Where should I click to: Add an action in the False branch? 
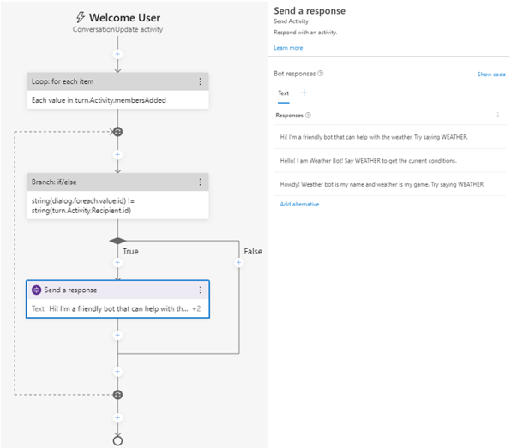pos(239,262)
